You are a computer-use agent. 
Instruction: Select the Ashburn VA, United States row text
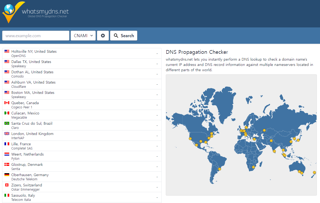[33, 82]
